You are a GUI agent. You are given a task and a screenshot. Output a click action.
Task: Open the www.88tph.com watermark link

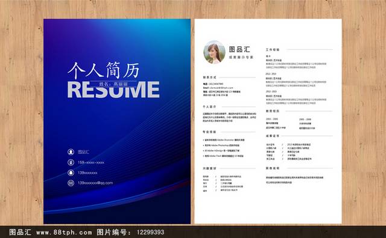[64, 232]
